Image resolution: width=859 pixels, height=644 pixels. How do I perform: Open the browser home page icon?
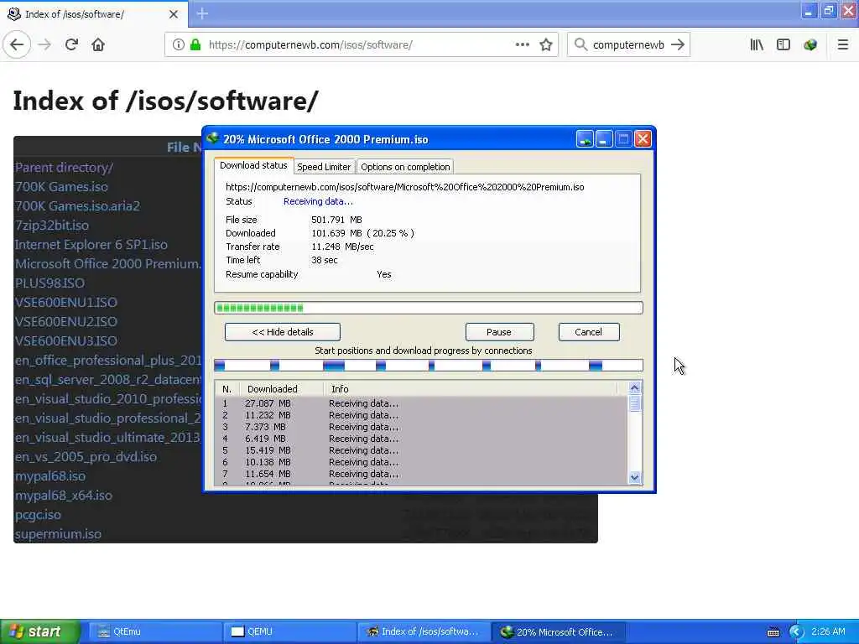tap(98, 45)
